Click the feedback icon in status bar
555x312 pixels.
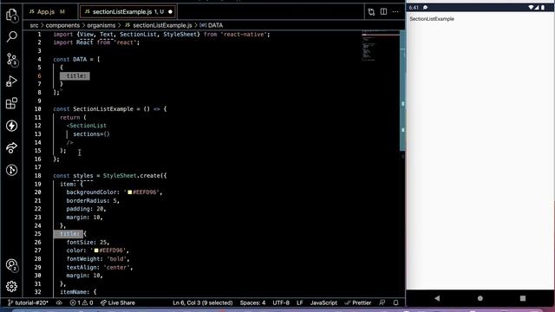click(x=382, y=302)
